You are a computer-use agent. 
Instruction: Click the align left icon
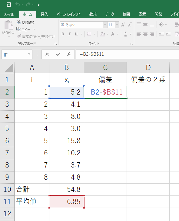(139, 34)
